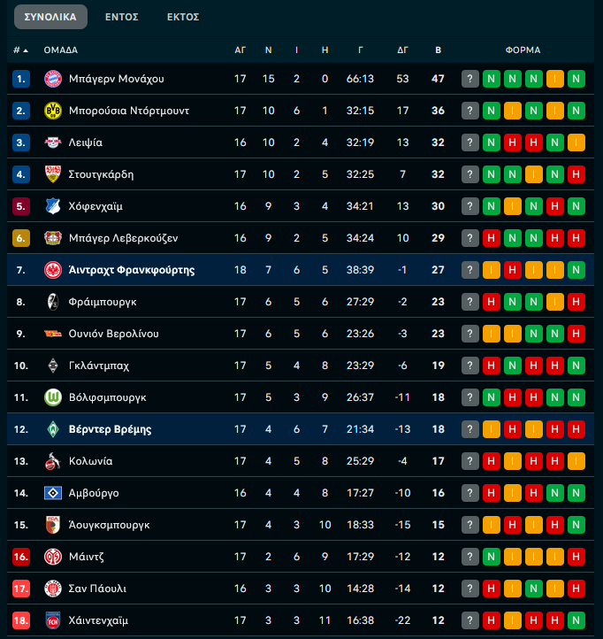Click the Wolfsburg green W logo

(52, 397)
